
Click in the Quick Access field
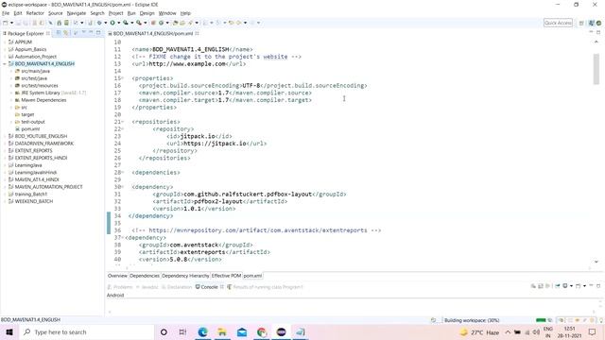coord(558,23)
